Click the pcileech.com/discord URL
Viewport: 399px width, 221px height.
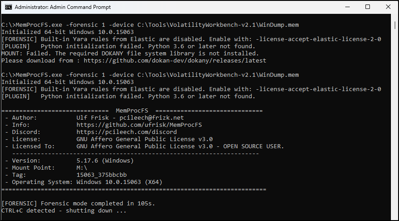[x=126, y=132]
